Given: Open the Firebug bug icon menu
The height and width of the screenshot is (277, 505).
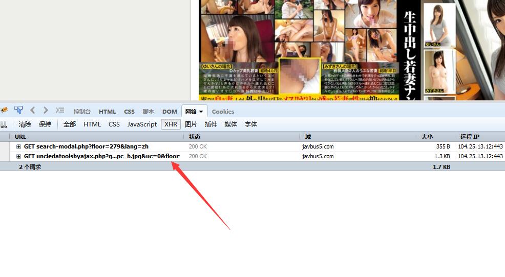Looking at the screenshot, I should click(x=4, y=111).
